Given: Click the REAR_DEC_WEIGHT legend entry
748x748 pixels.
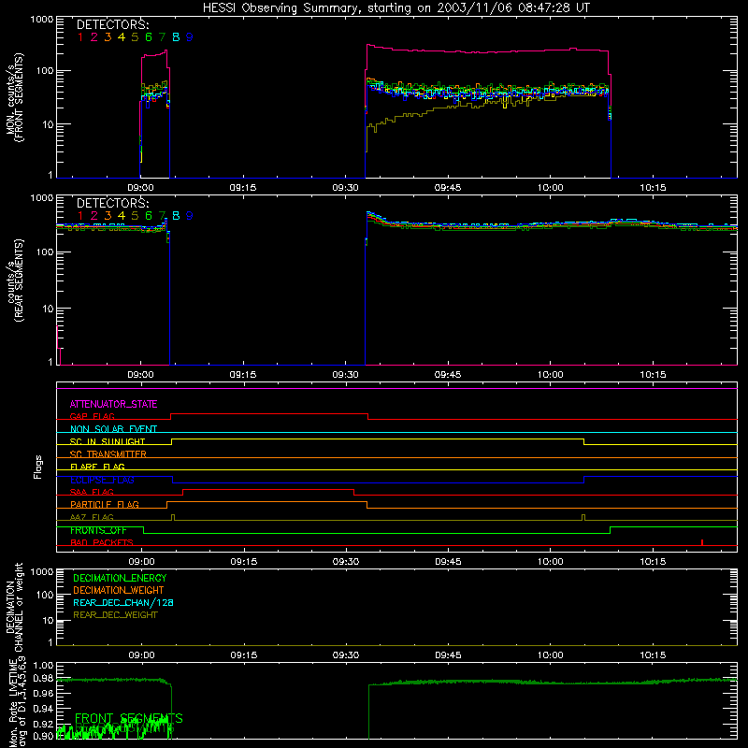Looking at the screenshot, I should click(x=115, y=615).
